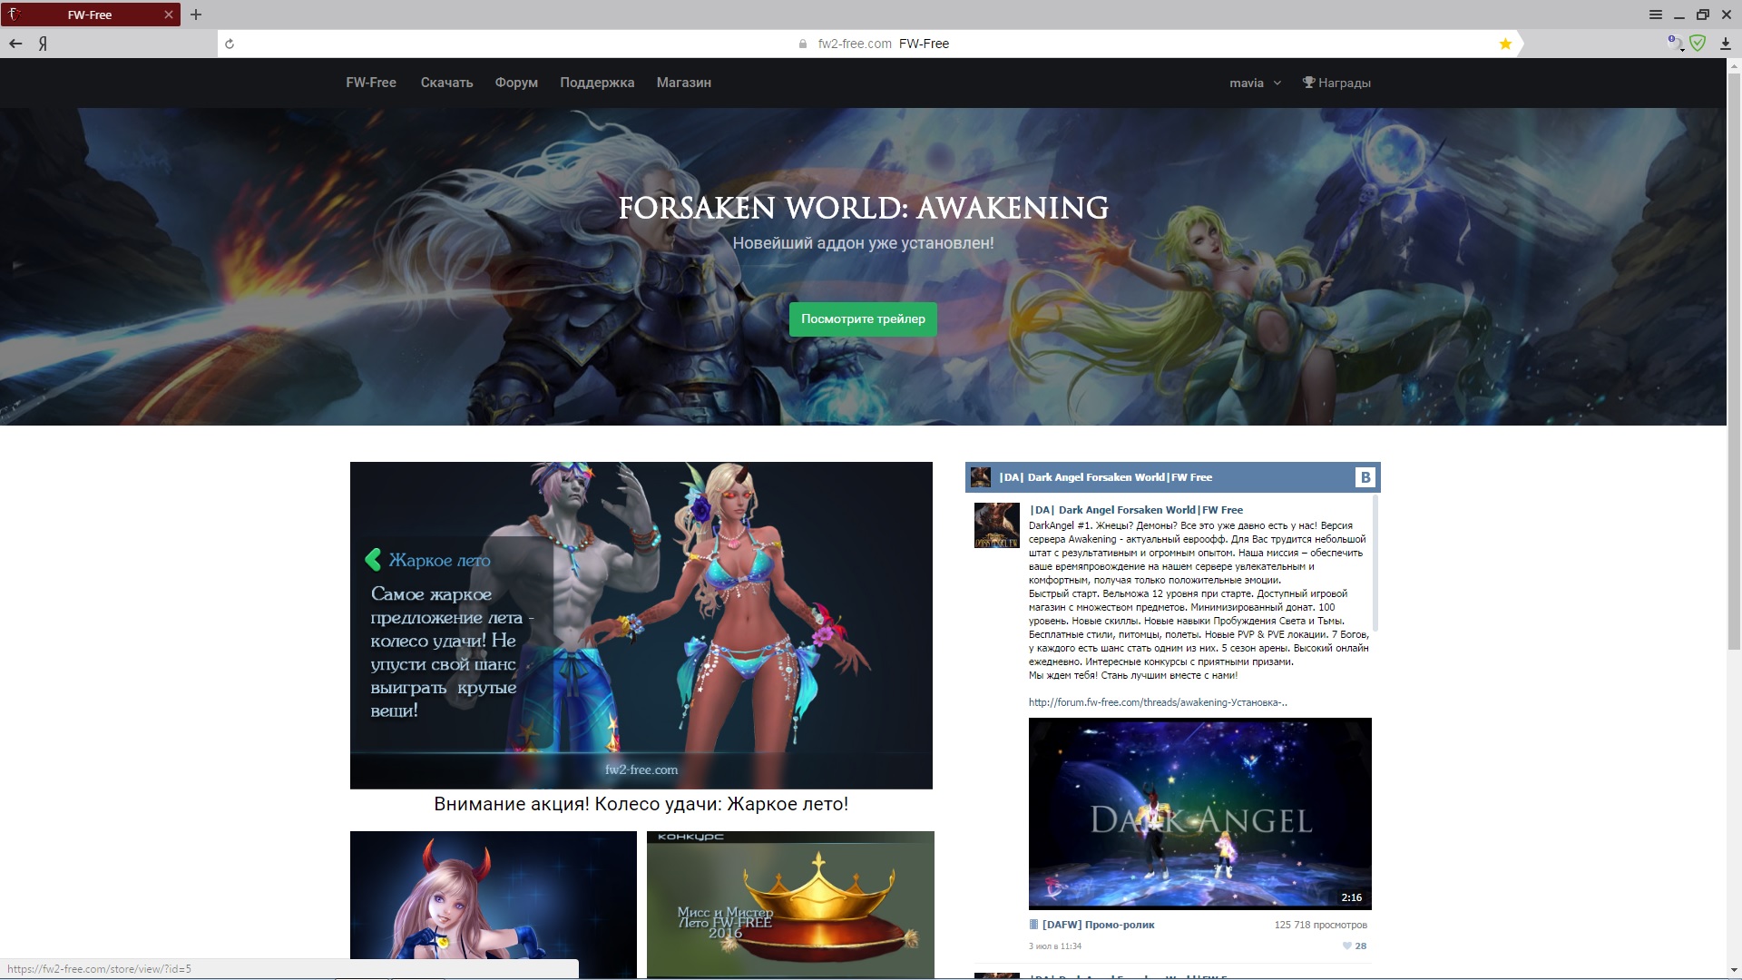This screenshot has height=980, width=1742.
Task: Reload the page with the refresh icon
Action: coord(230,44)
